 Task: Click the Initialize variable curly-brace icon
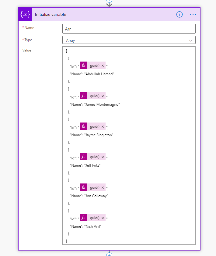[25, 14]
